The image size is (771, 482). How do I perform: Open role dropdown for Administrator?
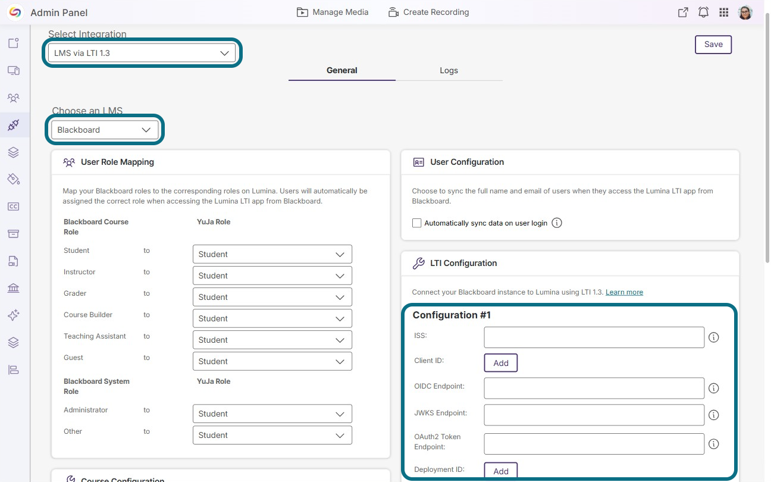(272, 414)
